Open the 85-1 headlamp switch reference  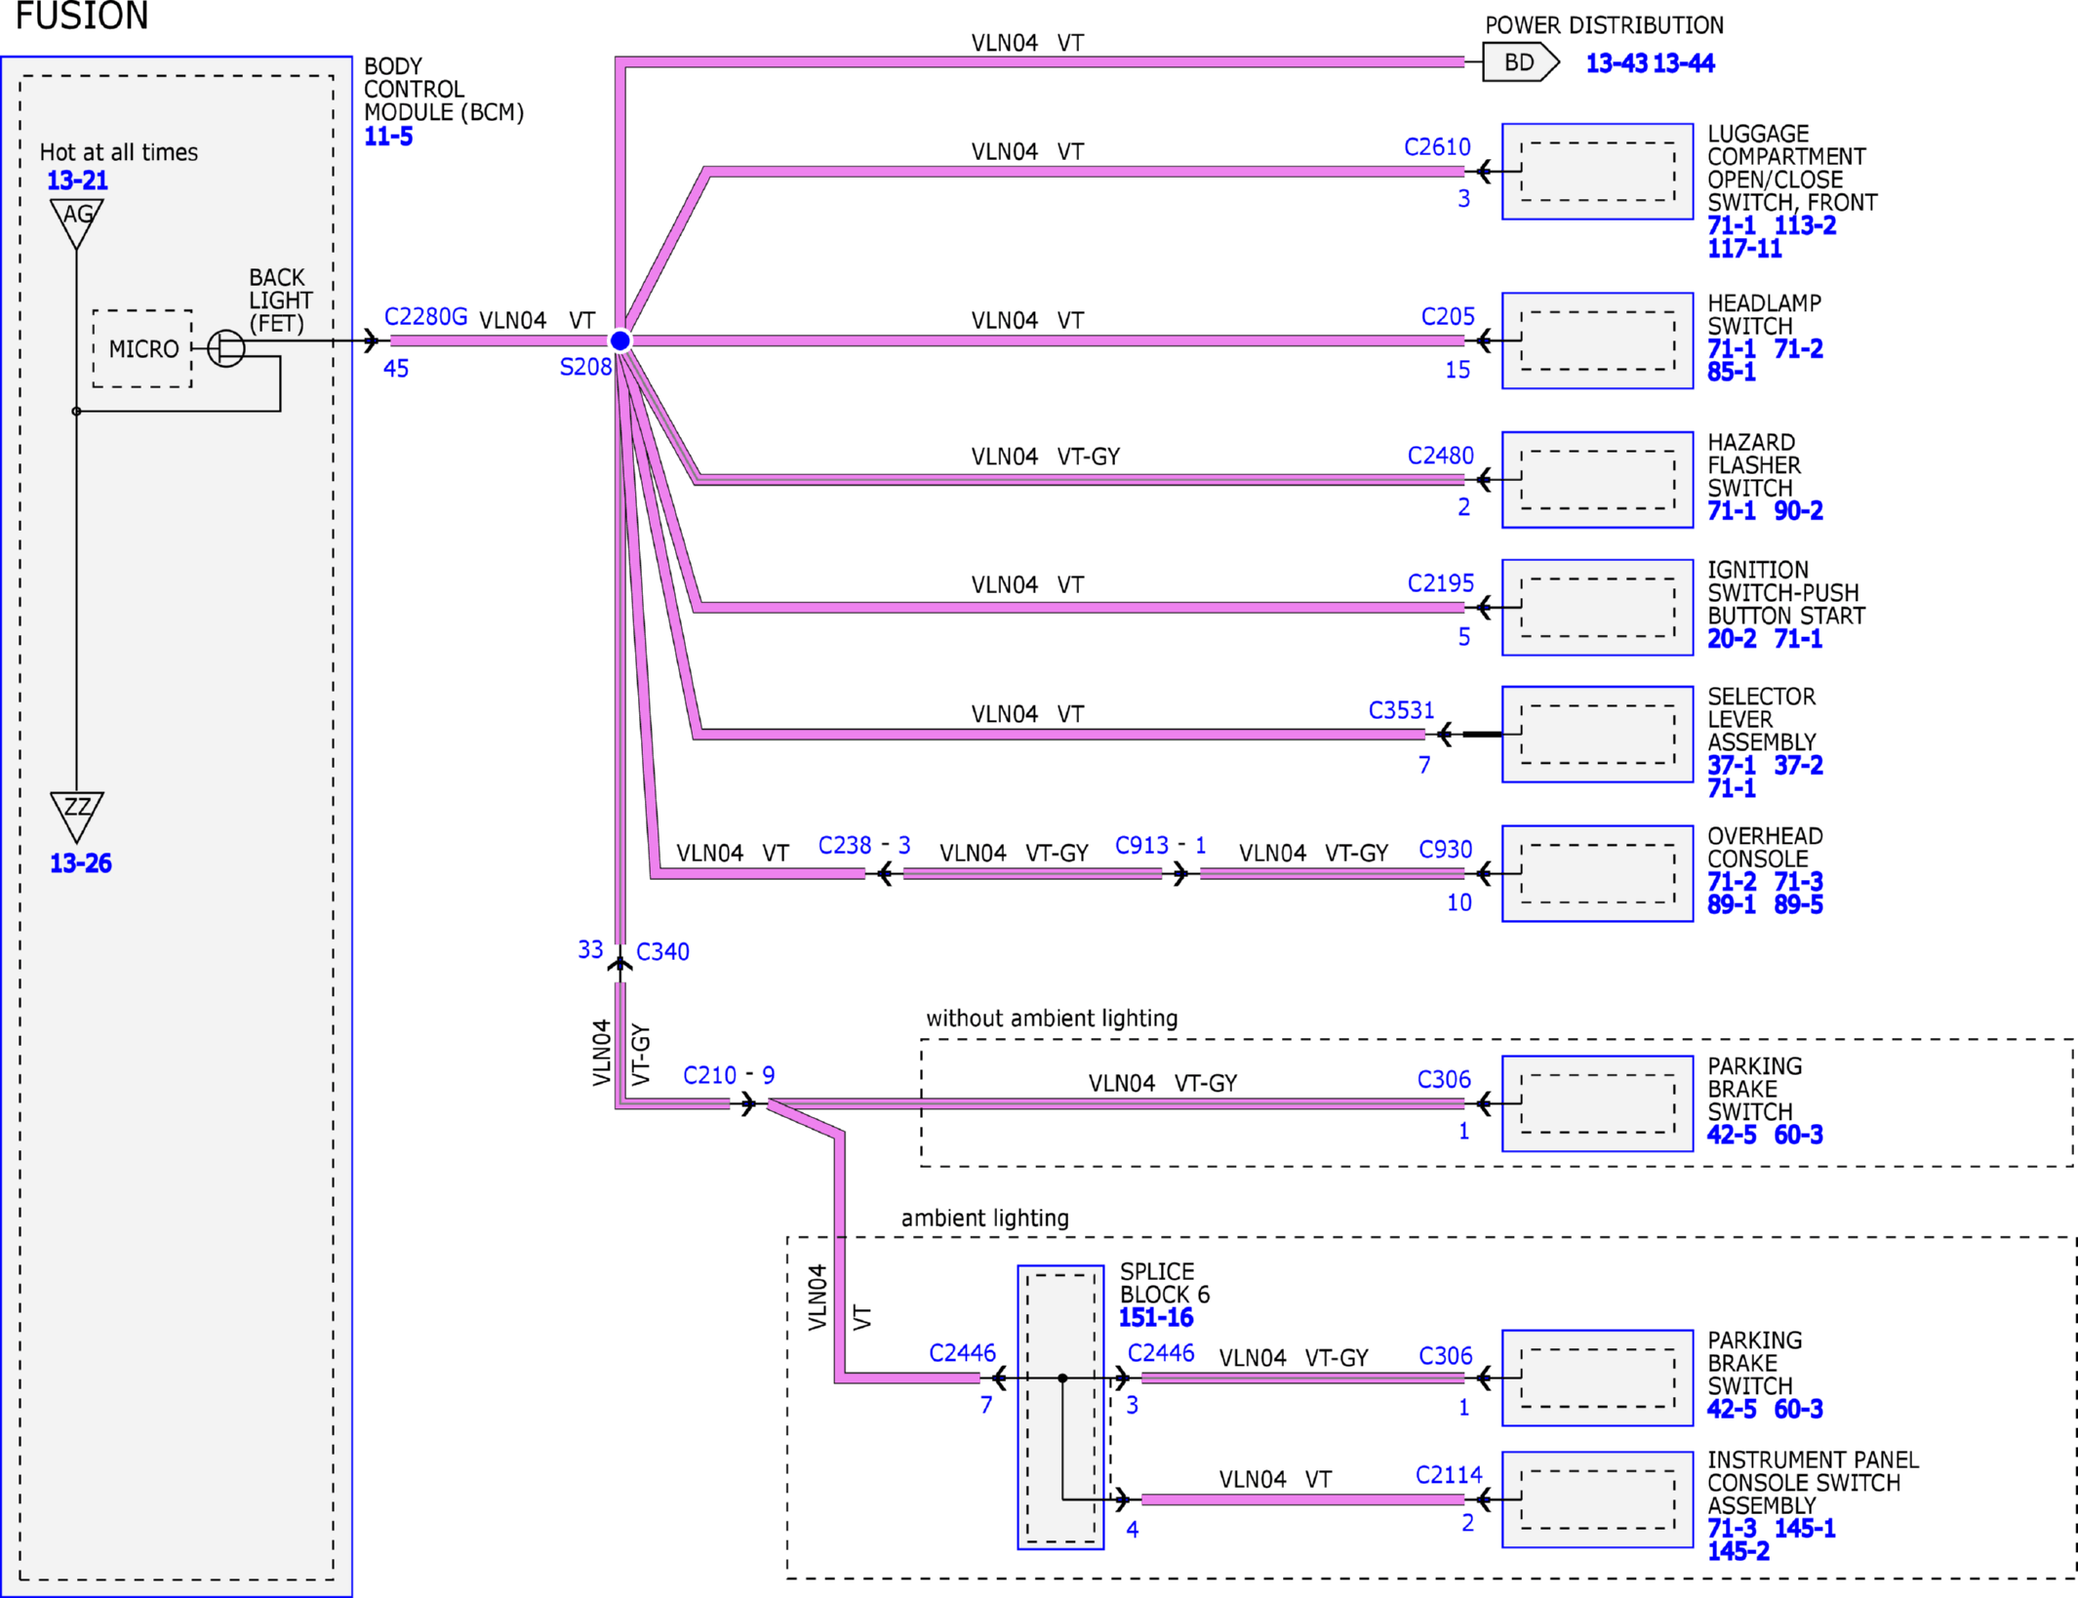1732,372
